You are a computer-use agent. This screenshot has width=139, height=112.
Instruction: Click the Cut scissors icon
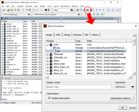pyautogui.click(x=23, y=10)
